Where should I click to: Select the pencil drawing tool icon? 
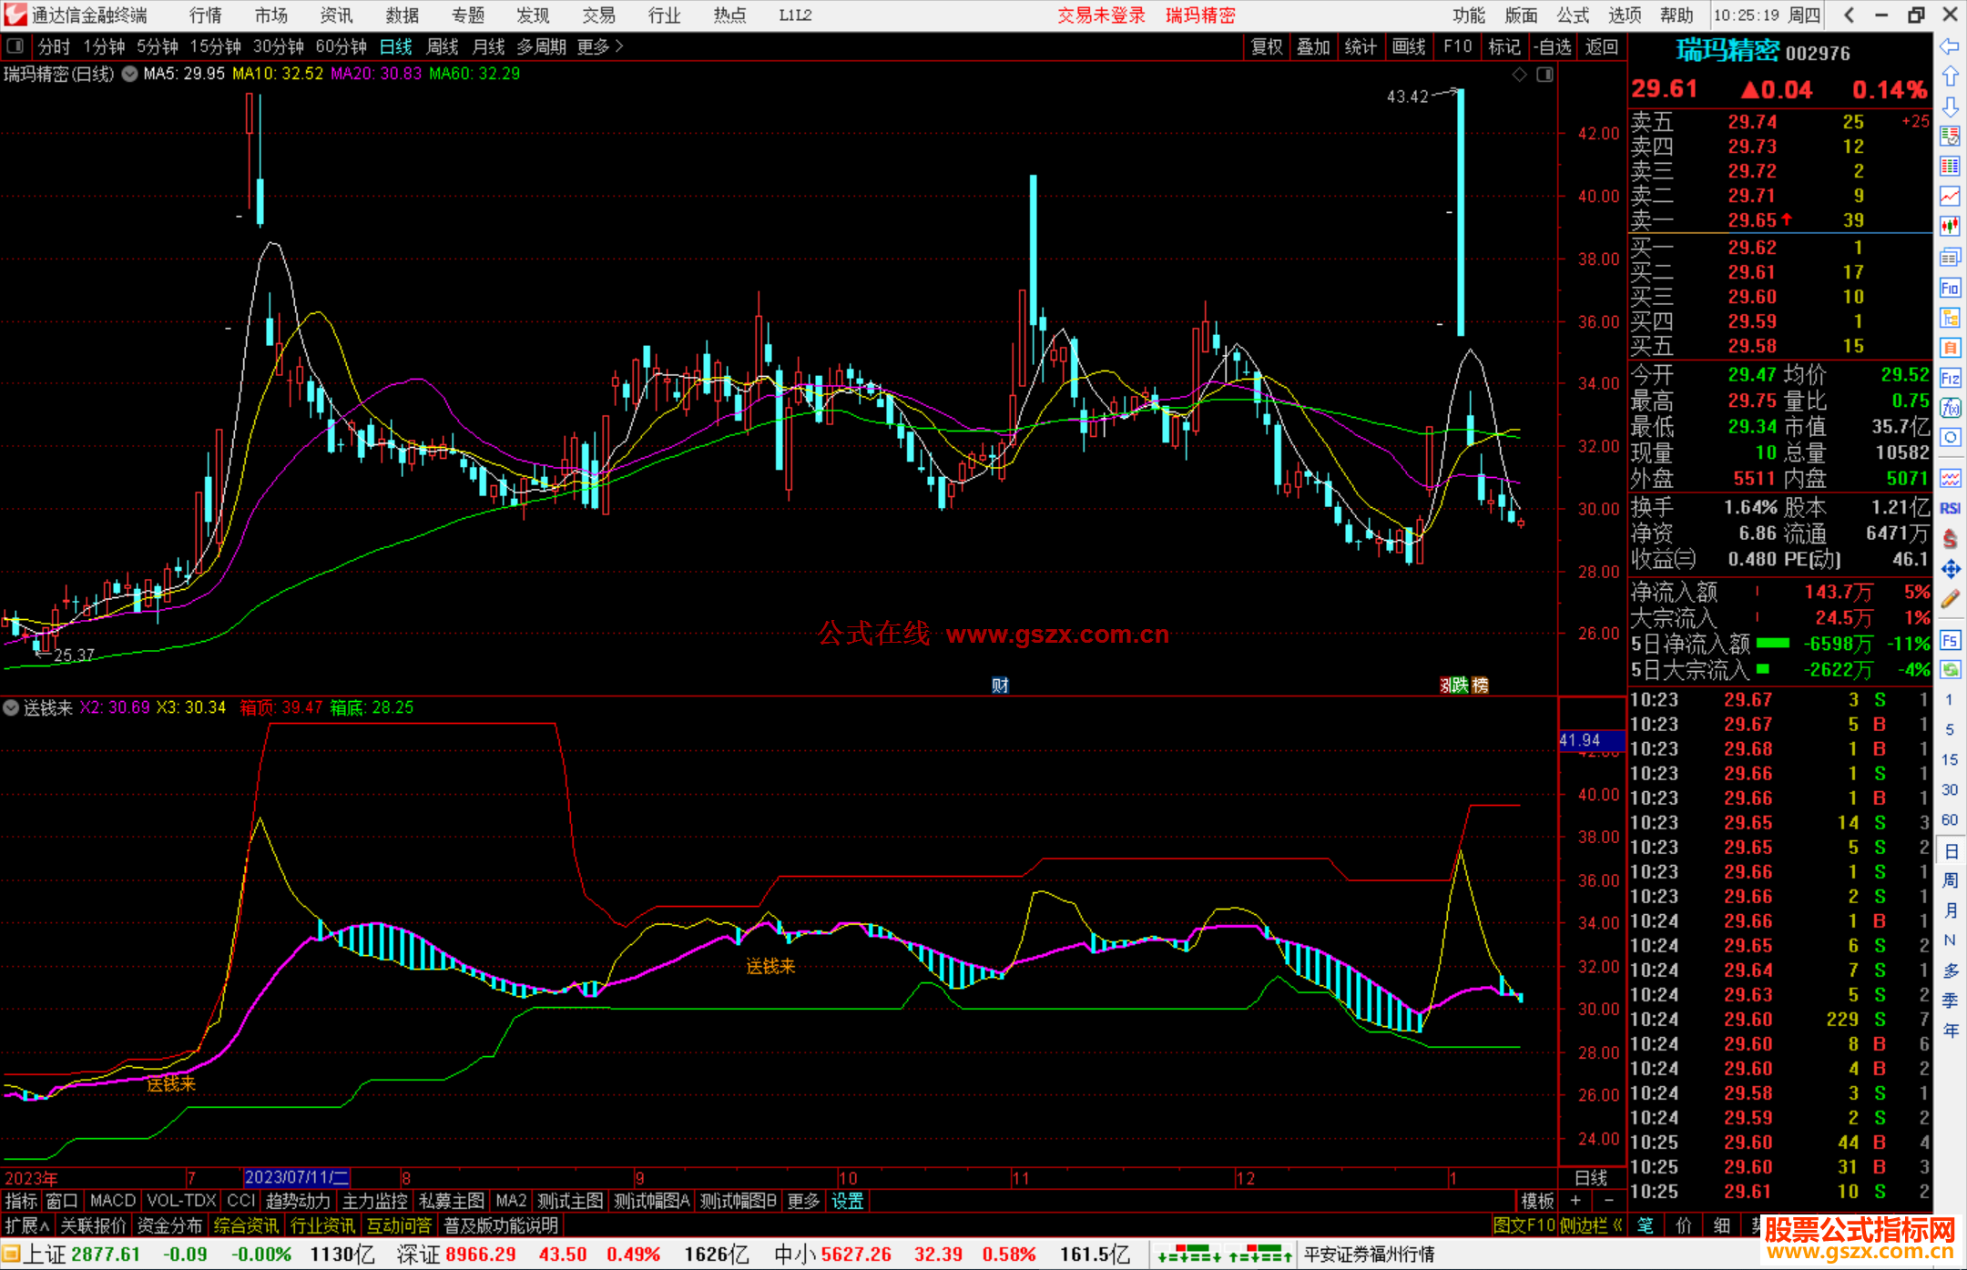tap(1950, 598)
